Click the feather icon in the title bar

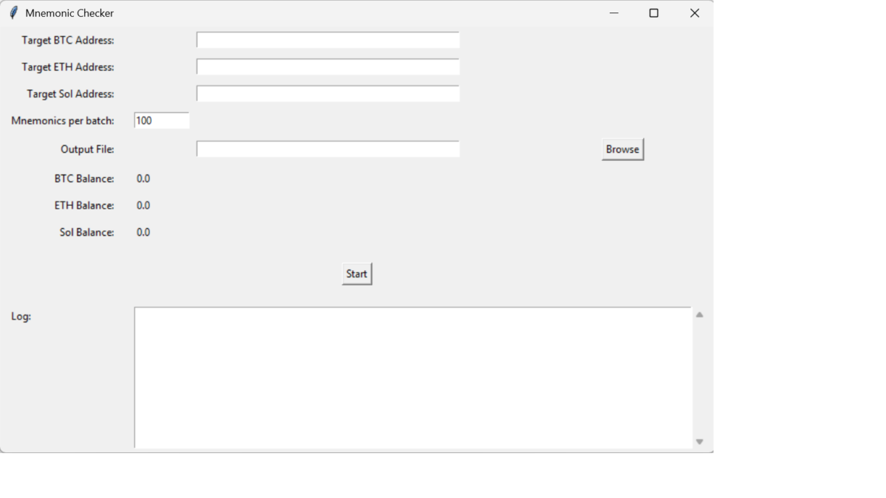pyautogui.click(x=13, y=13)
